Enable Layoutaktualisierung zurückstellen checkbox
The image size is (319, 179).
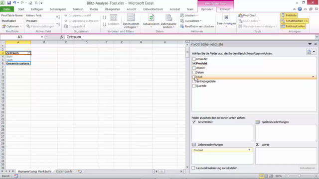(x=193, y=168)
